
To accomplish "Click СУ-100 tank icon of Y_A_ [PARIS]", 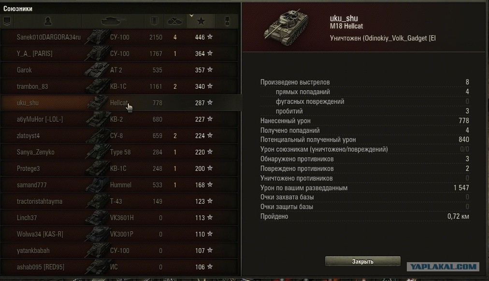I will click(97, 53).
